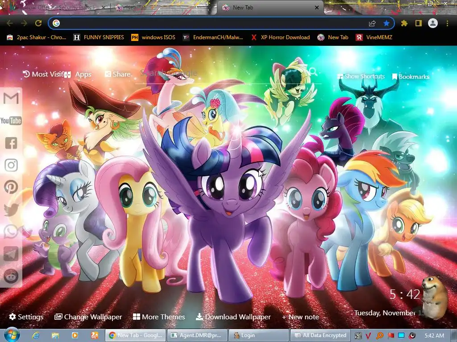Open Gmail from the sidebar
457x342 pixels.
[x=11, y=98]
